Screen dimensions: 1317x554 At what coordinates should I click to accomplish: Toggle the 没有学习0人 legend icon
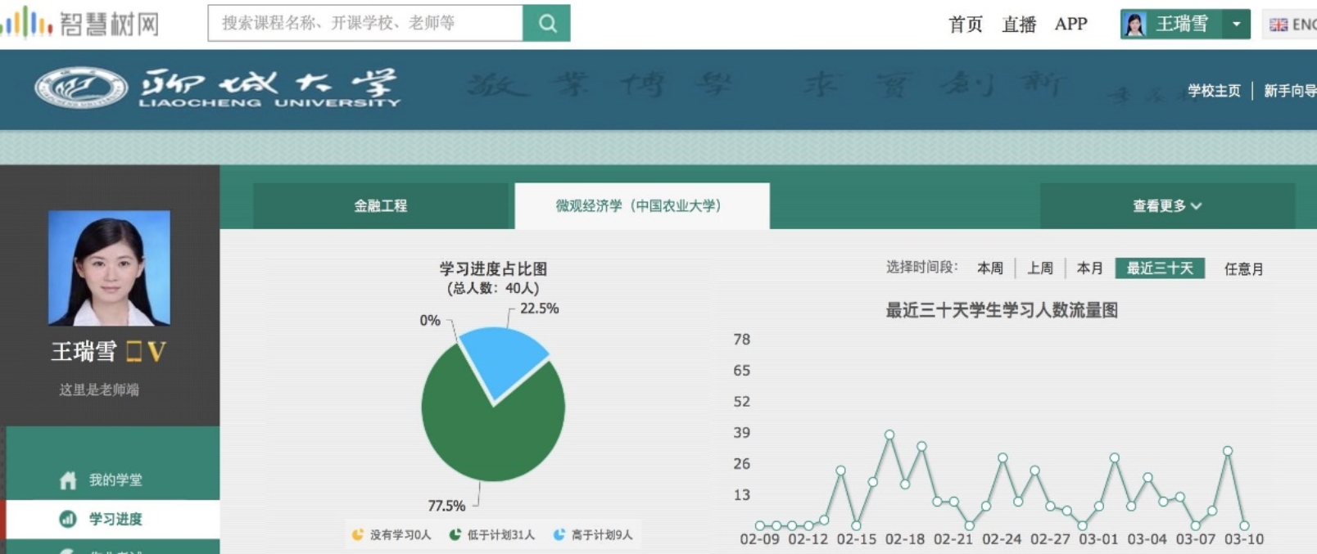point(358,534)
